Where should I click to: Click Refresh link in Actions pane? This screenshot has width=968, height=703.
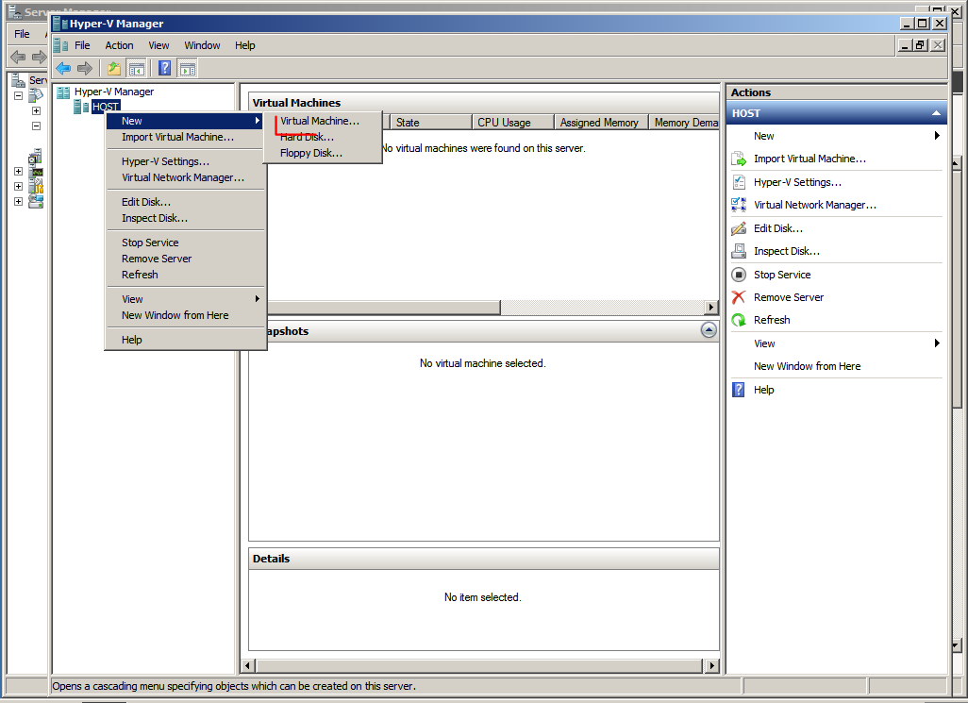click(772, 320)
